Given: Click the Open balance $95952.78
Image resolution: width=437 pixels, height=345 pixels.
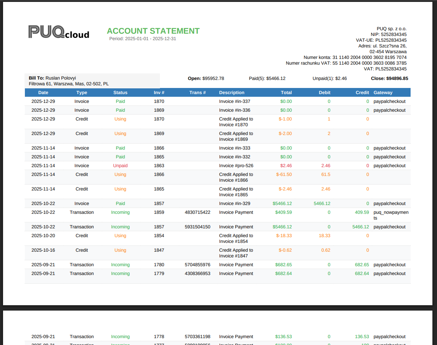Looking at the screenshot, I should [x=206, y=78].
